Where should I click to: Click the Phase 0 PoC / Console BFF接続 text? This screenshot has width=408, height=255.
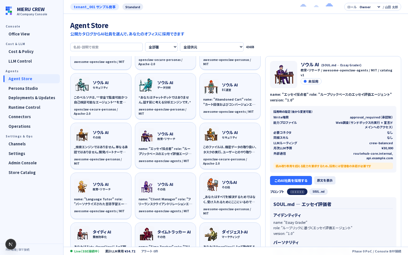(377, 251)
